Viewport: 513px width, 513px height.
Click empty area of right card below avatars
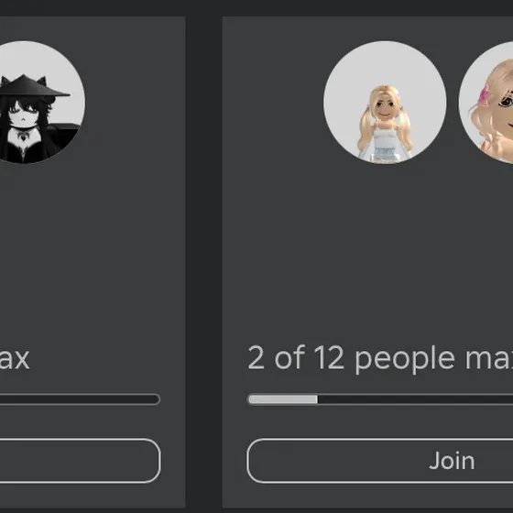tap(366, 252)
